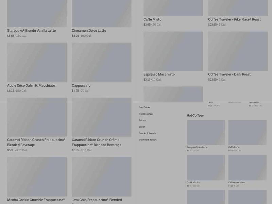The width and height of the screenshot is (272, 204).
Task: Open the Caffè Latte item name
Action: pos(234,147)
